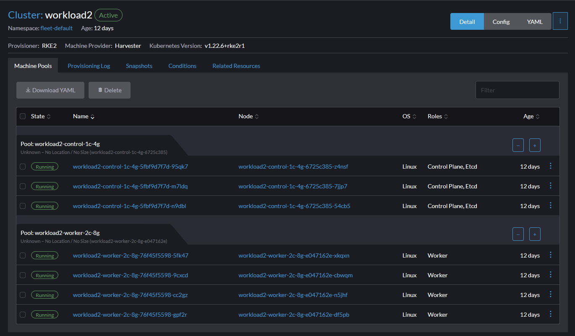Open the fleet-default namespace link
575x336 pixels.
(57, 28)
